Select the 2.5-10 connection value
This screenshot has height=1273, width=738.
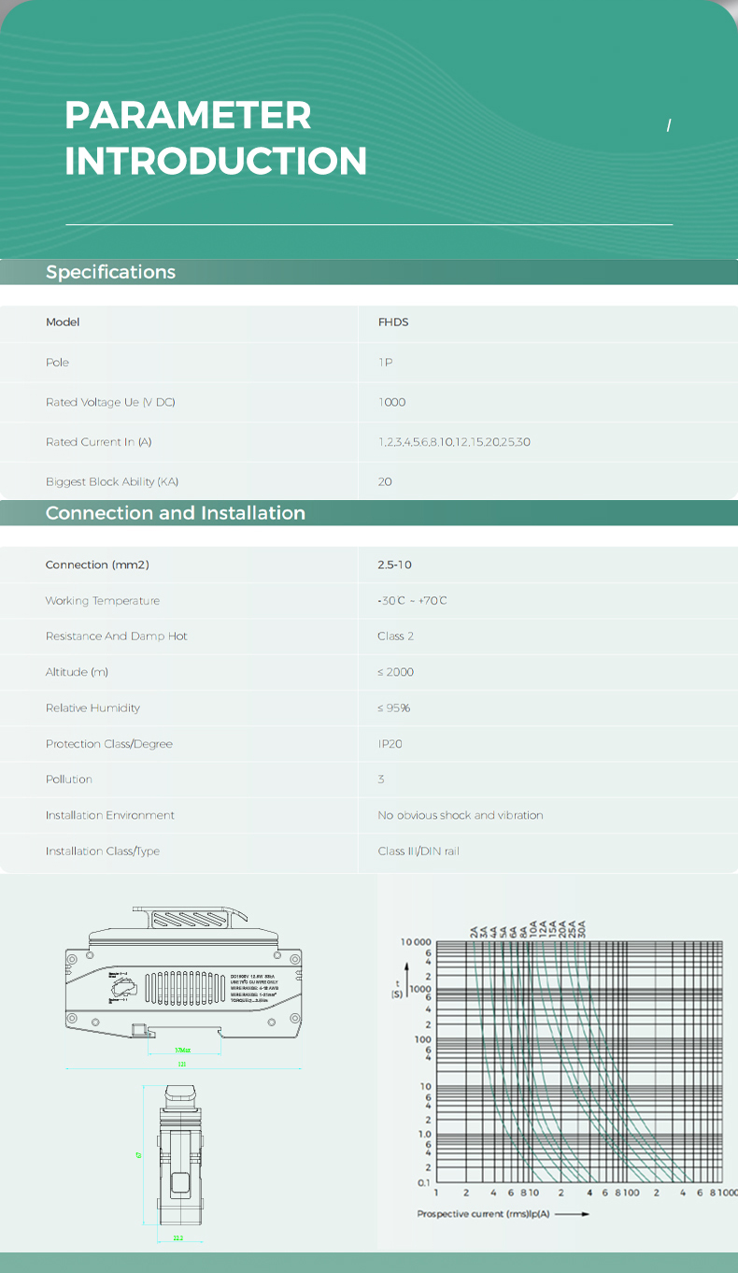[x=395, y=565]
